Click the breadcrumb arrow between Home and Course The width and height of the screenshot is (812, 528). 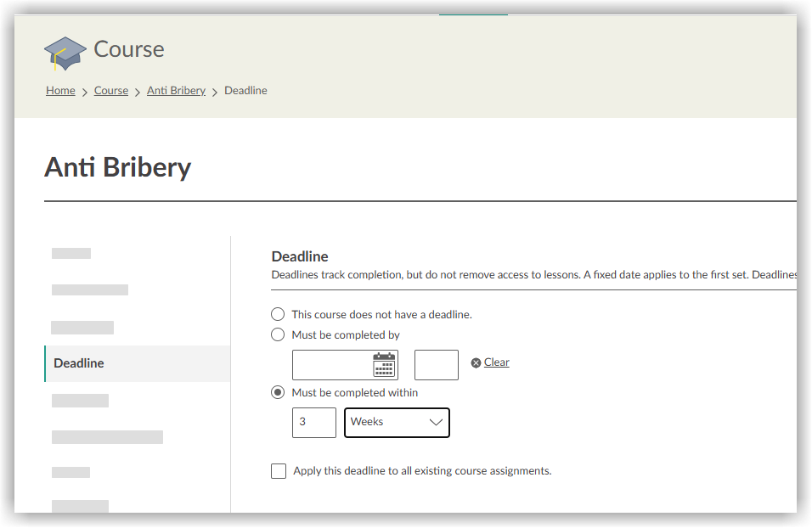(x=85, y=92)
